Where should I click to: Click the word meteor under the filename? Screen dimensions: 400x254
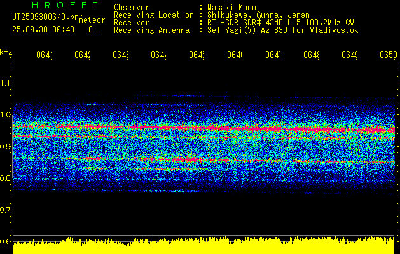(92, 20)
